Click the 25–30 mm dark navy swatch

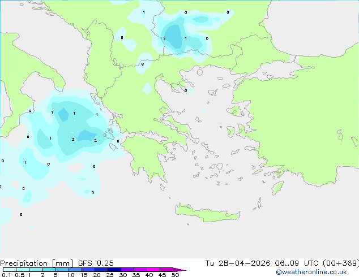point(114,270)
